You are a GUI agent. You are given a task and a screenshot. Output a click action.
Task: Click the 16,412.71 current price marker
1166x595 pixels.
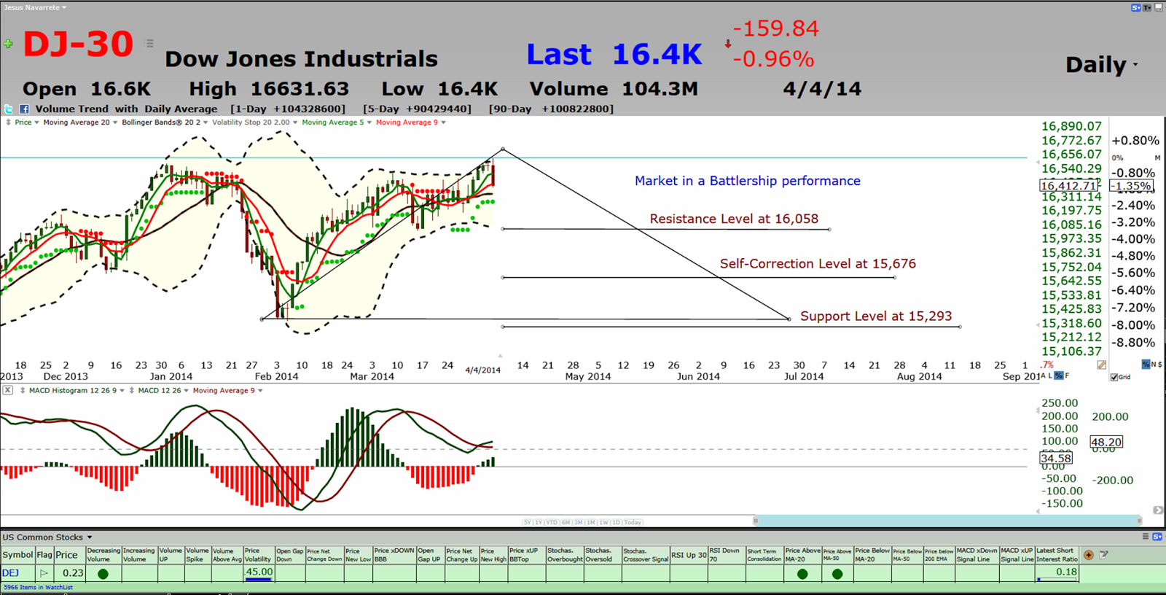pos(1069,186)
